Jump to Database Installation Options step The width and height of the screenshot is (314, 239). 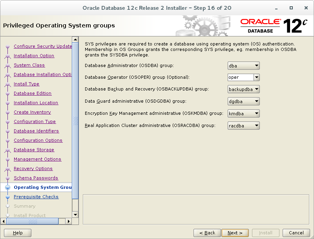(43, 74)
